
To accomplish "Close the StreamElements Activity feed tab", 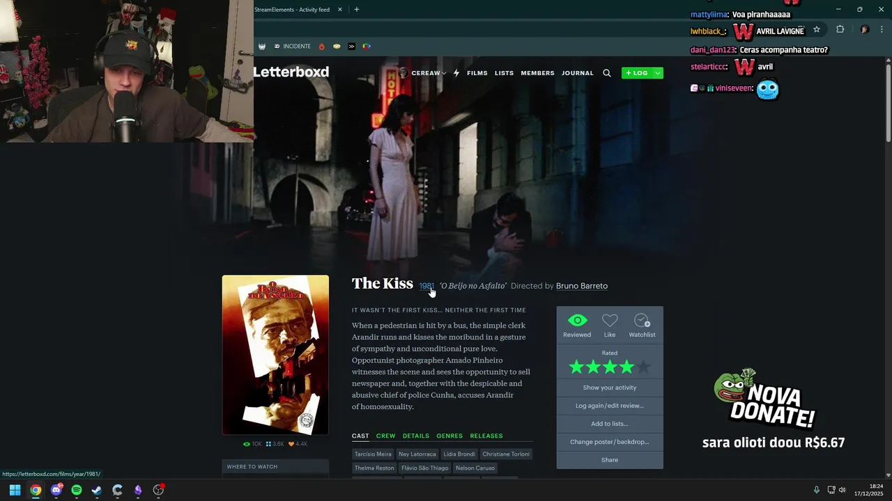I will tap(340, 10).
